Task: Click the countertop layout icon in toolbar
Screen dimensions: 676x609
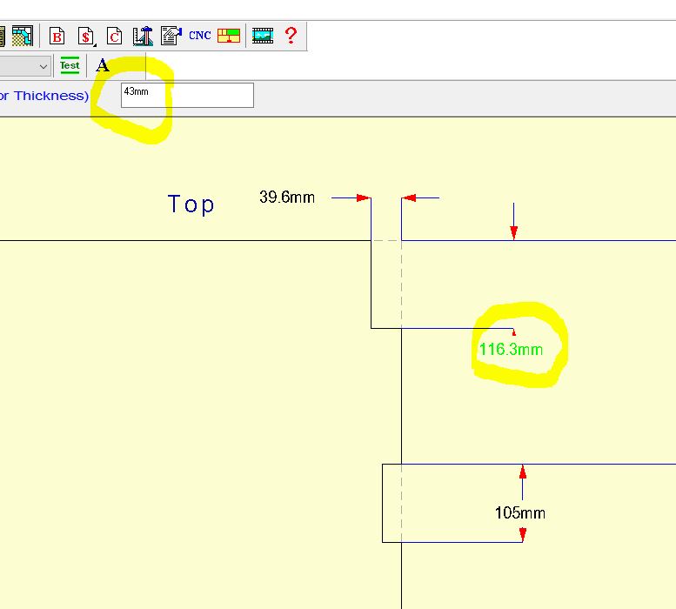Action: pos(22,36)
